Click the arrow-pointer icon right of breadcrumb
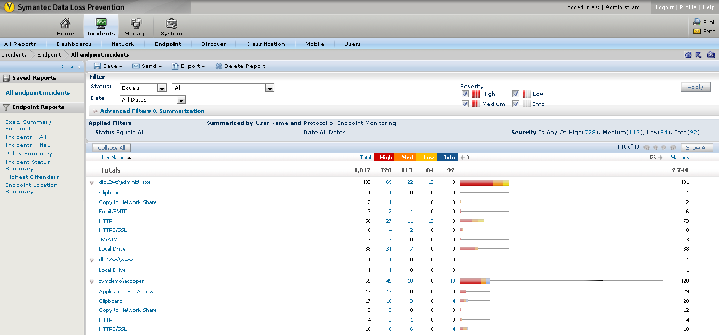 click(x=698, y=54)
